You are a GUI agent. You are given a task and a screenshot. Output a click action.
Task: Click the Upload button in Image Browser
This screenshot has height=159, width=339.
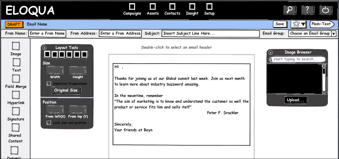(x=296, y=100)
